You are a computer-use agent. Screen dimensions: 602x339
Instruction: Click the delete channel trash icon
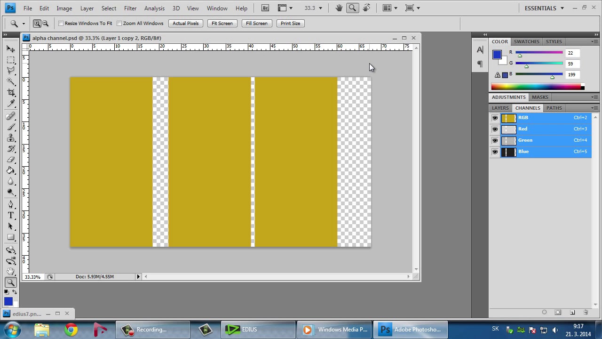tap(586, 312)
